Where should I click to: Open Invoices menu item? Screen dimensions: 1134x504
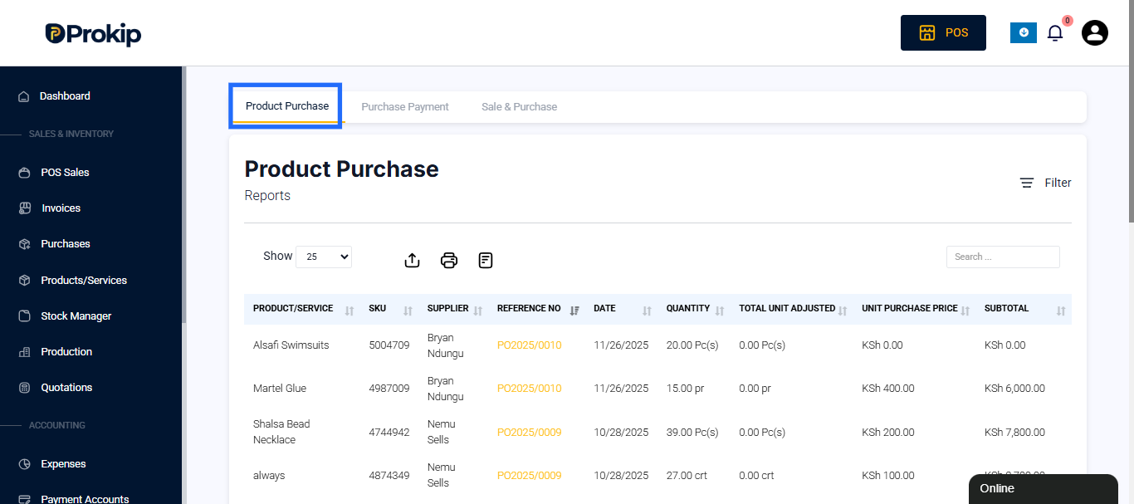tap(61, 208)
